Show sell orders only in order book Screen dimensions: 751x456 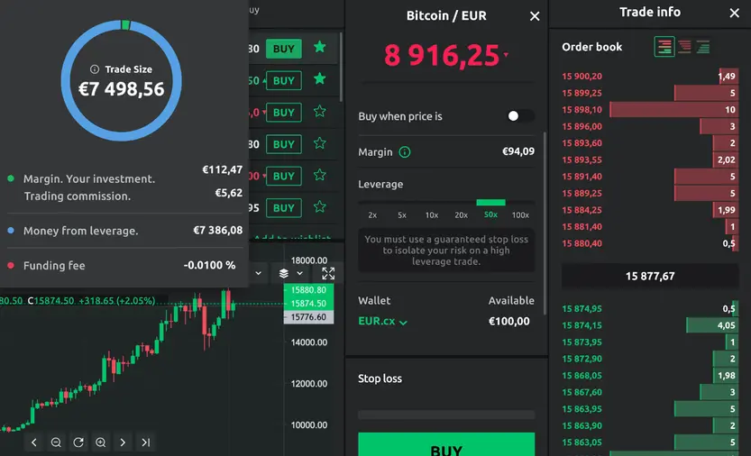coord(684,47)
